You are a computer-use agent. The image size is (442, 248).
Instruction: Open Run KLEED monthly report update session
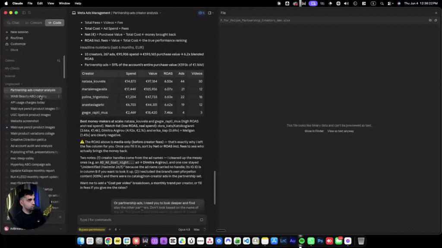click(x=35, y=177)
